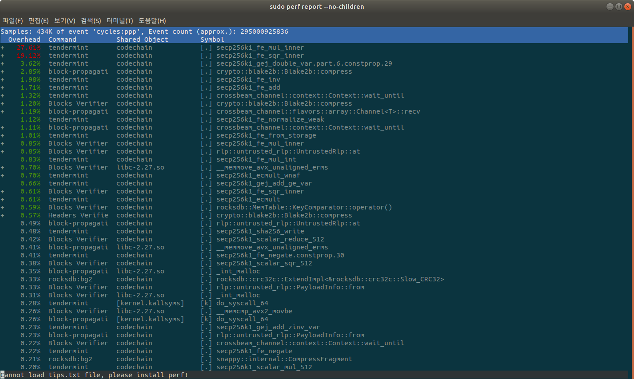The image size is (634, 379).
Task: Select the secp256k1_sha256_write row
Action: [x=178, y=231]
